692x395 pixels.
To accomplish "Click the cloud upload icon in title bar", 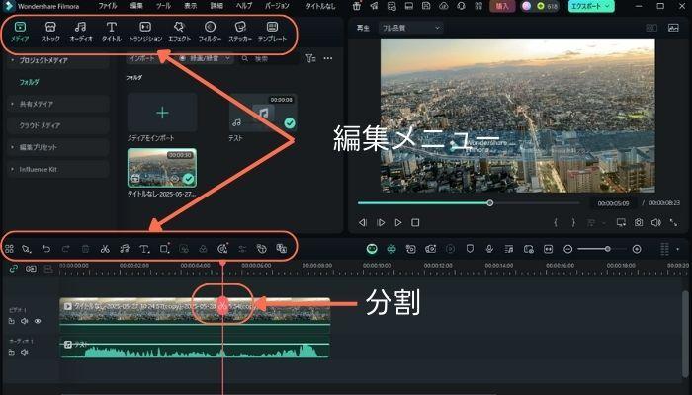I will click(x=444, y=6).
